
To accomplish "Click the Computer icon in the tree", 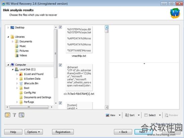I will tap(12, 65).
